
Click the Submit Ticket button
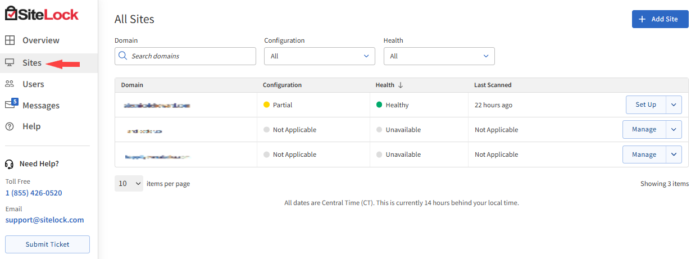coord(48,244)
